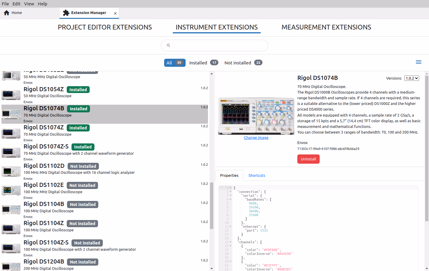
Task: Close the Extension Manager tab
Action: point(115,13)
